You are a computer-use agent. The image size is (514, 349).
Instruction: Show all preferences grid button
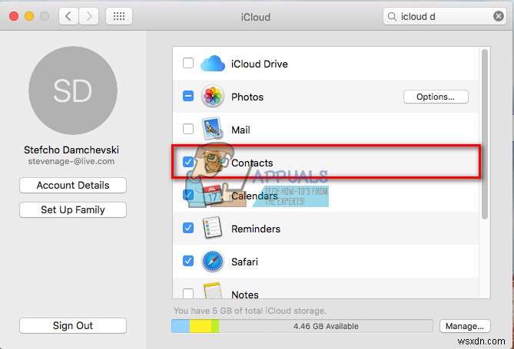pyautogui.click(x=119, y=16)
